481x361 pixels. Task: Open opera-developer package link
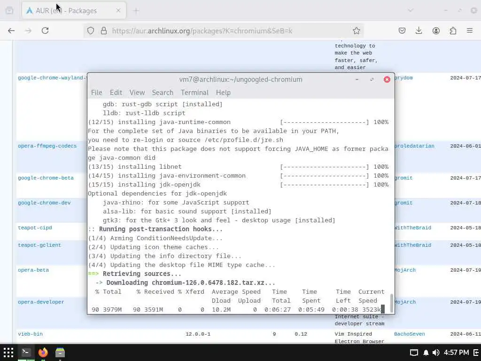coord(41,302)
